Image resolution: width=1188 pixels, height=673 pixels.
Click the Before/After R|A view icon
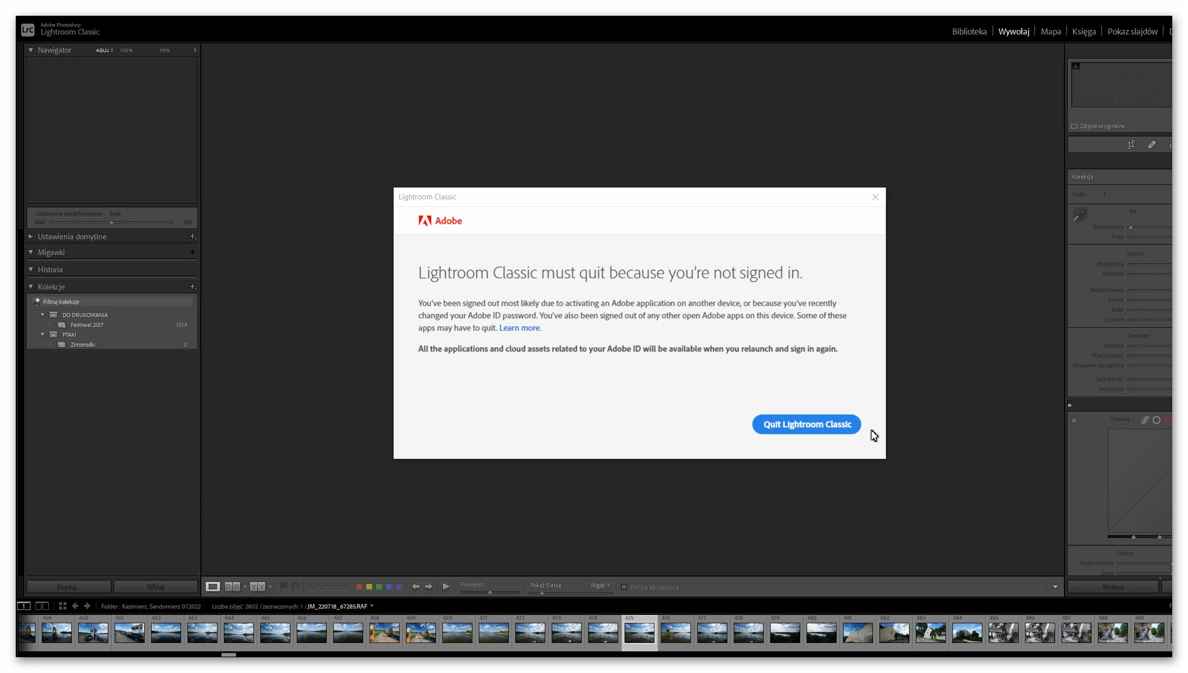pyautogui.click(x=232, y=586)
